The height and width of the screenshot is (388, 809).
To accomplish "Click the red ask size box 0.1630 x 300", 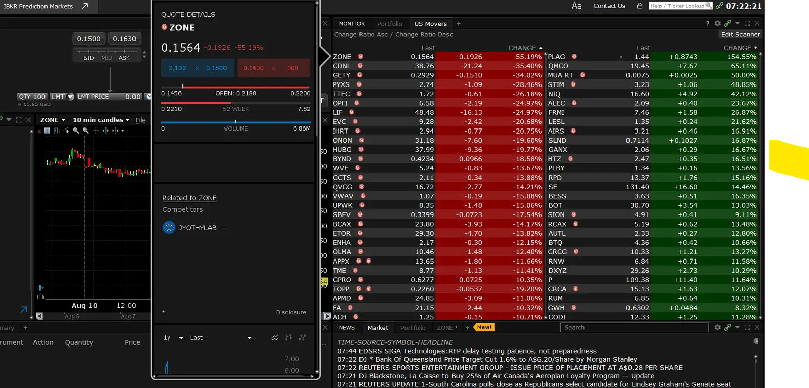I will (274, 68).
